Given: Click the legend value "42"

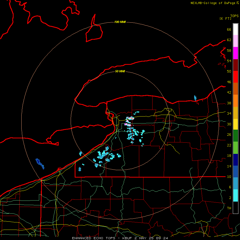Looking at the screenshot, I should pyautogui.click(x=229, y=93).
